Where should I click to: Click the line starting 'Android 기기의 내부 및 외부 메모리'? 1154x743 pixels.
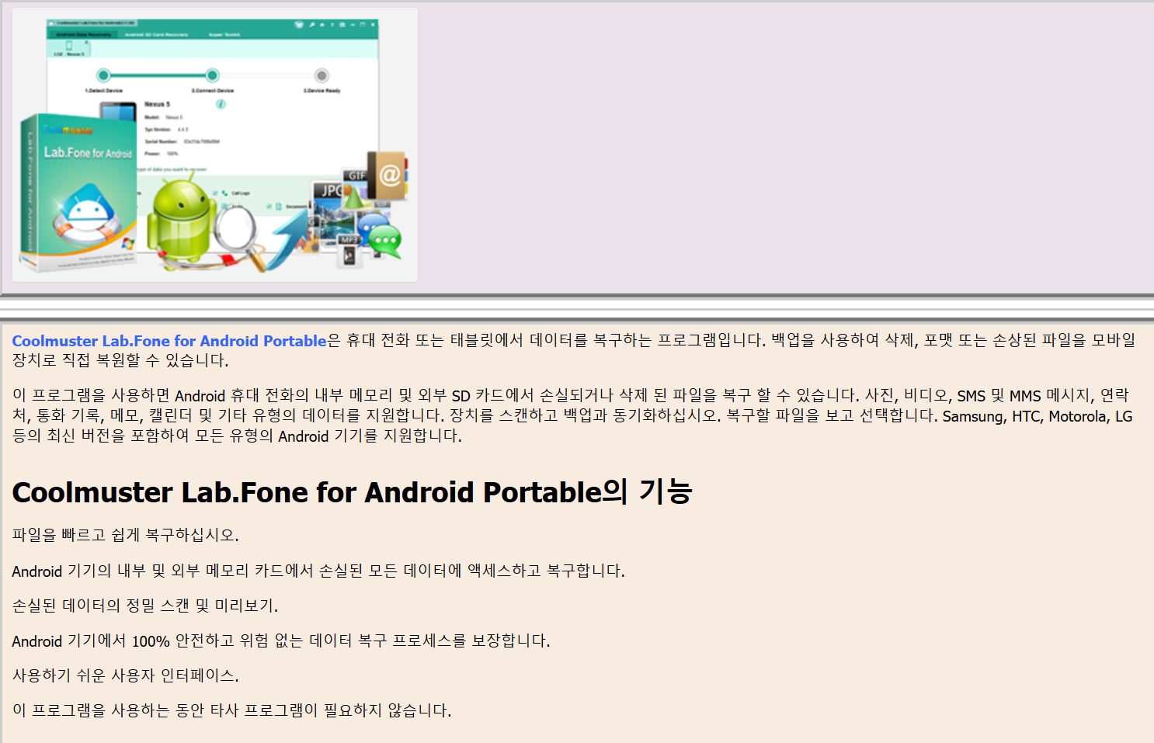(x=318, y=571)
